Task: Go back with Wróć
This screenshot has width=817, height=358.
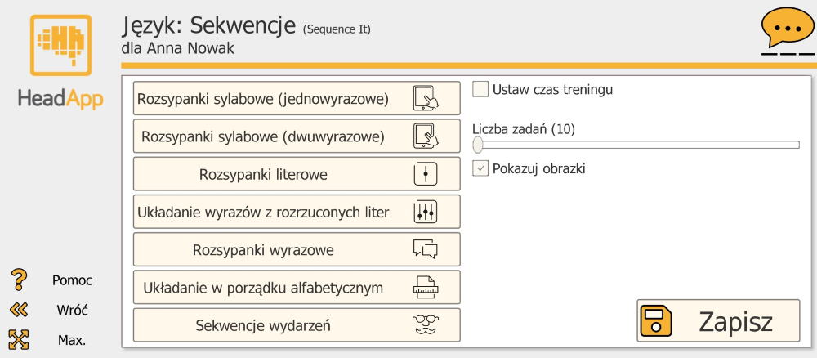Action: pos(72,310)
